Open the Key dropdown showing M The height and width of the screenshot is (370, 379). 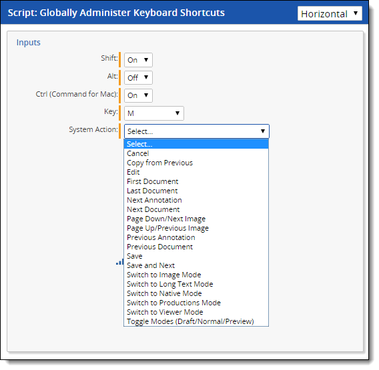point(154,113)
